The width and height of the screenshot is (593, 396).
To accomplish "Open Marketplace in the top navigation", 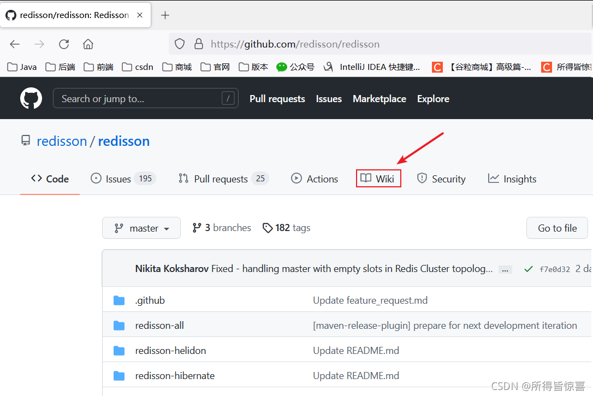I will 379,99.
